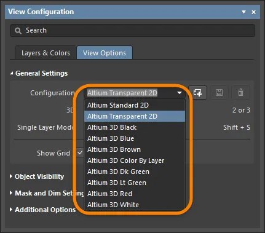Open the panel options arrow in title bar

coord(243,12)
